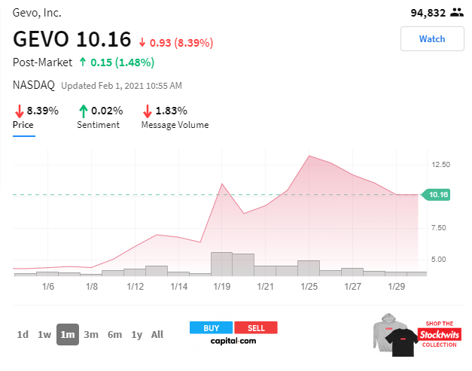Click the GEVO 10.16 price heading

pos(72,39)
